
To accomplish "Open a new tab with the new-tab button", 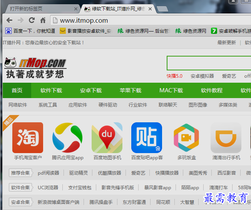I will (162, 9).
